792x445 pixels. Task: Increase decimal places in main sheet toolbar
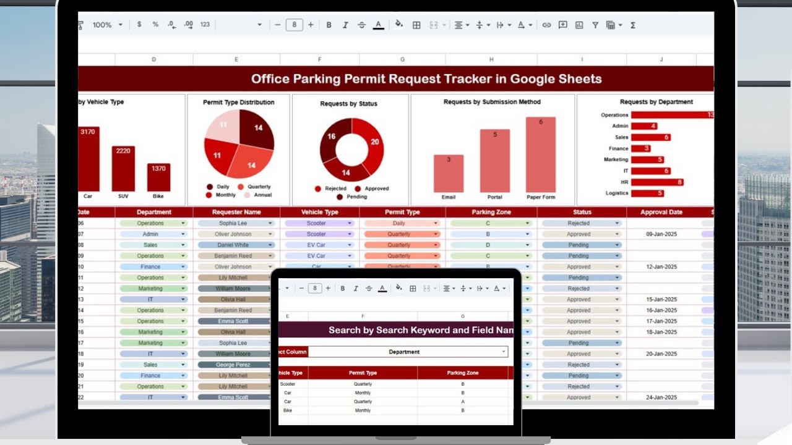188,25
